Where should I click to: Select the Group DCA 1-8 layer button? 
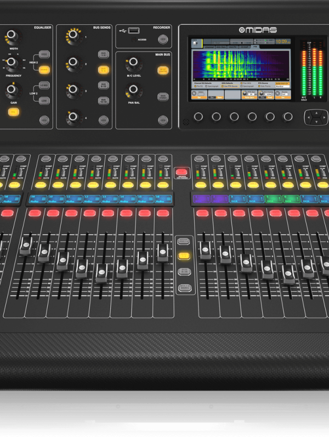click(184, 241)
